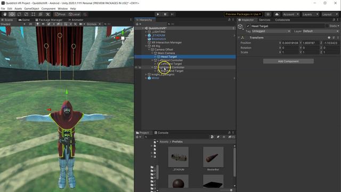This screenshot has height=192, width=341.
Task: Open the Layers dropdown
Action: 310,14
